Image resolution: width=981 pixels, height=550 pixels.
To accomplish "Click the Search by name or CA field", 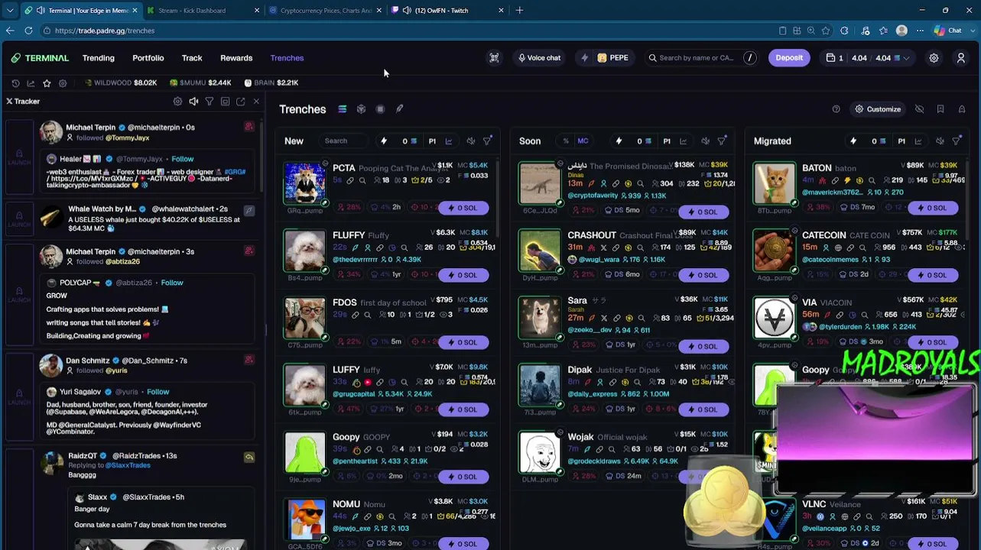I will click(701, 58).
